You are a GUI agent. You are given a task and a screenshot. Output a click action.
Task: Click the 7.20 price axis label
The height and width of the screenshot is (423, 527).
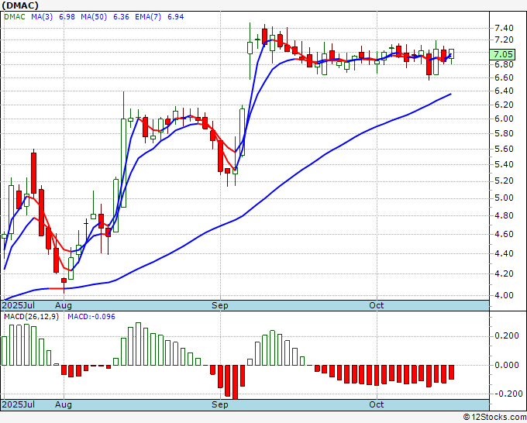(x=504, y=40)
